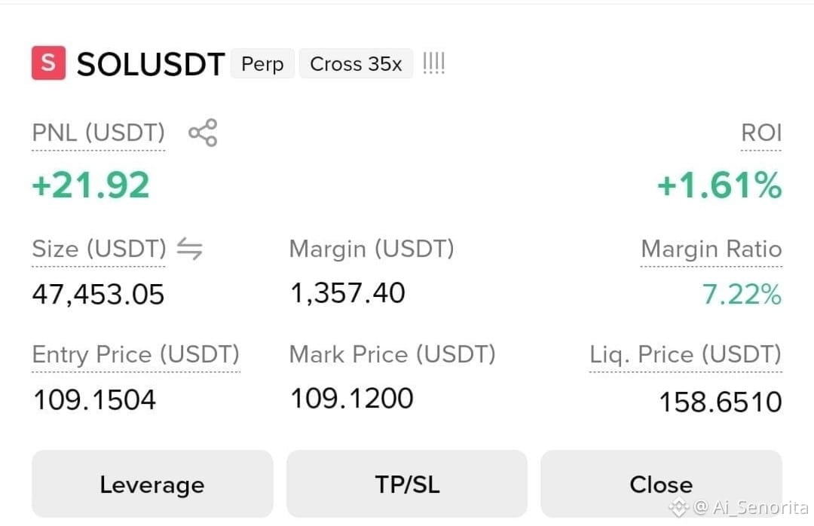Click the share icon beside PNL (USDT)
This screenshot has height=526, width=814.
click(203, 133)
